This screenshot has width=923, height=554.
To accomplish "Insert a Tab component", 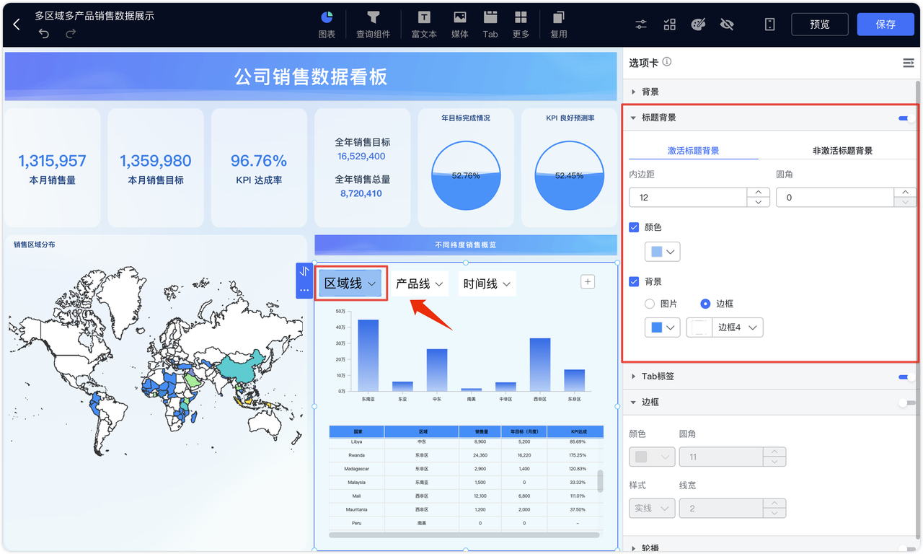I will tap(490, 25).
